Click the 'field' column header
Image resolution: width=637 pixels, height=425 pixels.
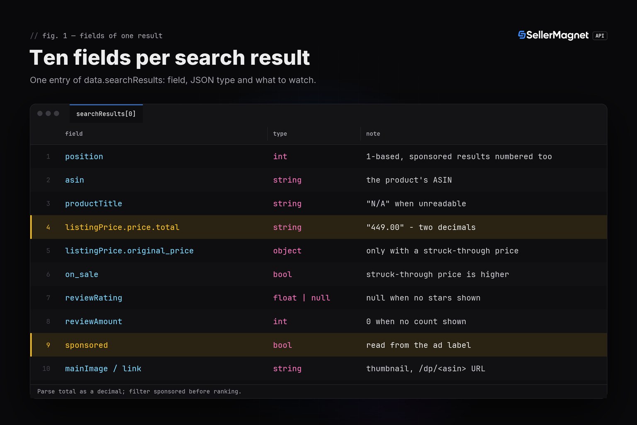coord(74,134)
